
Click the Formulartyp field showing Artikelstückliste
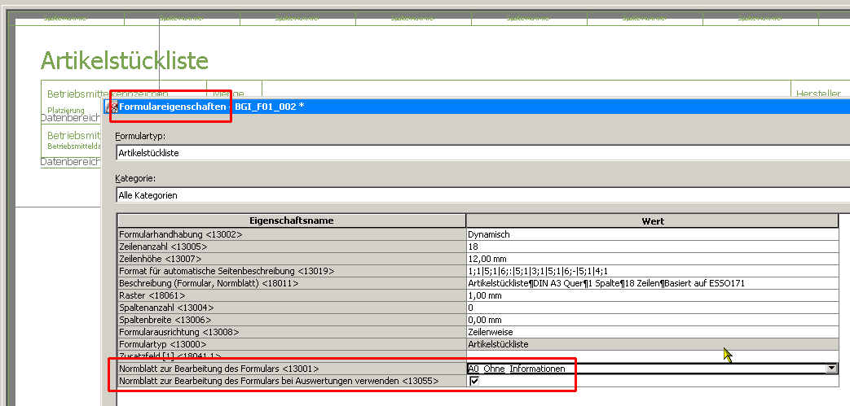(x=483, y=153)
